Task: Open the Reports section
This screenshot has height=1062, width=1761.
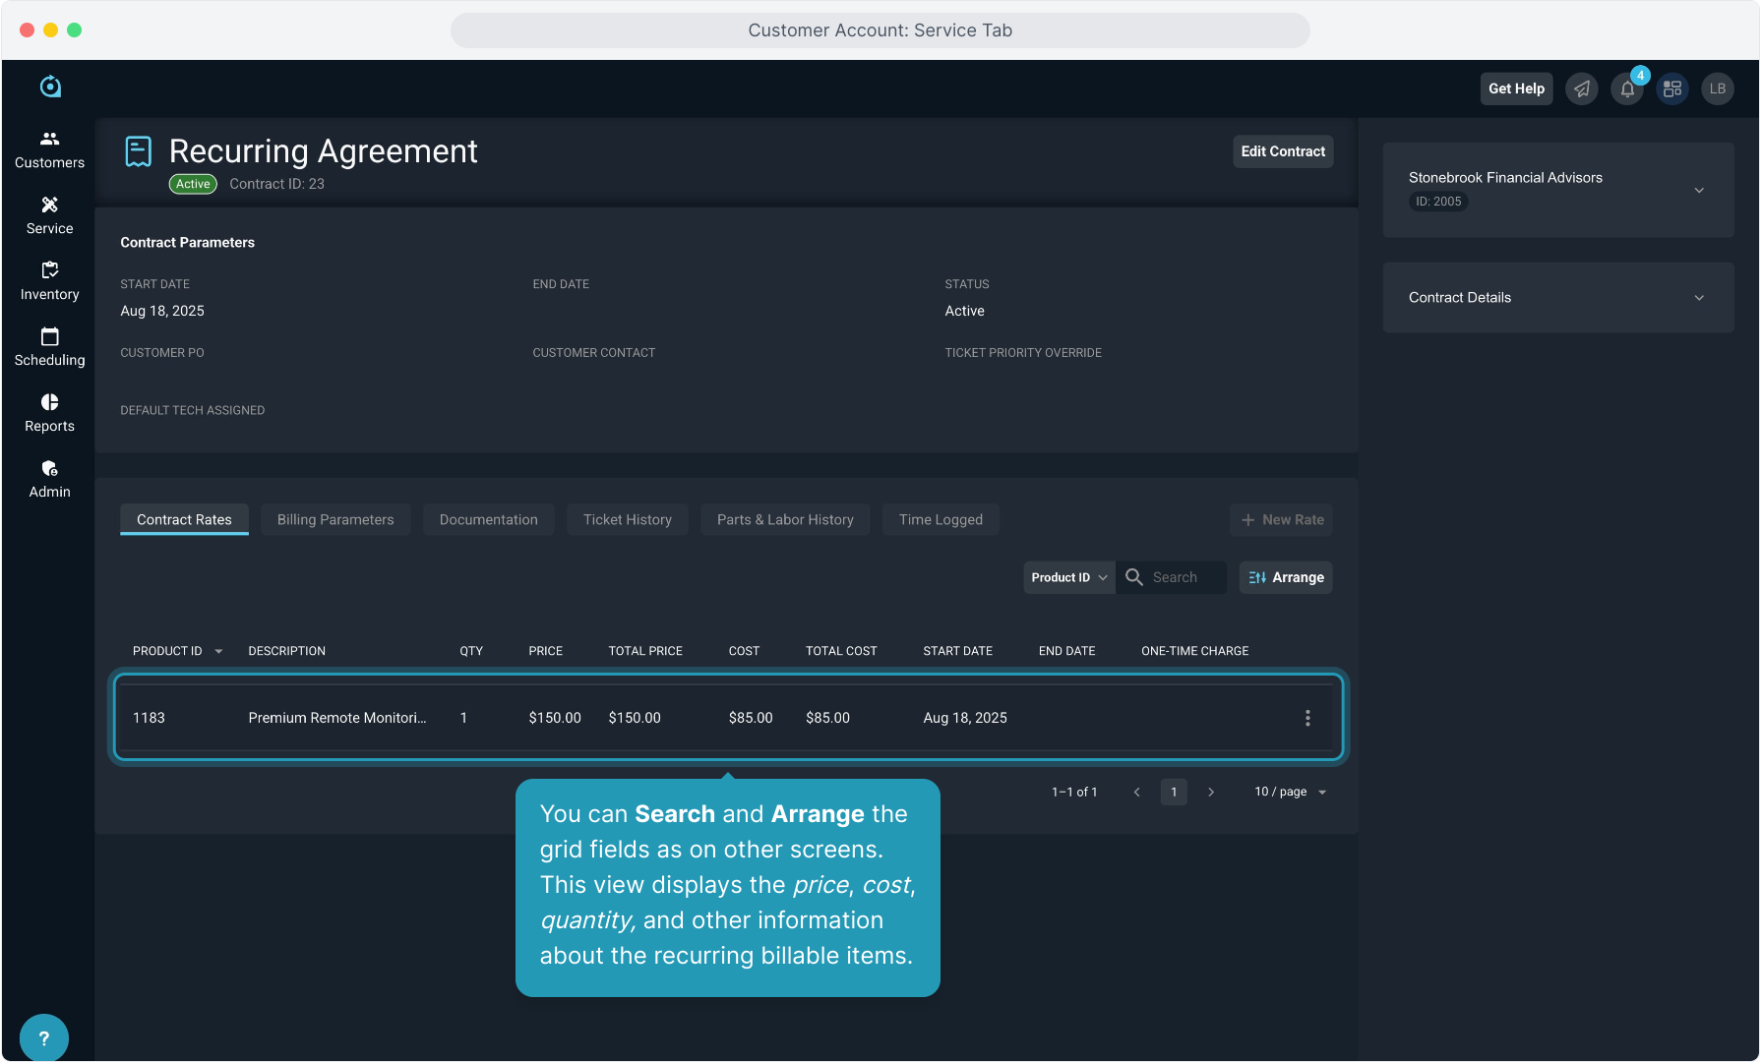Action: (x=49, y=413)
